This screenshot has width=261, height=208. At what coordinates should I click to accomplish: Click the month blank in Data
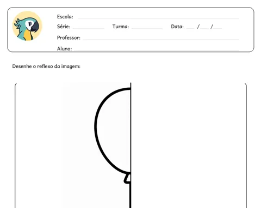[204, 28]
